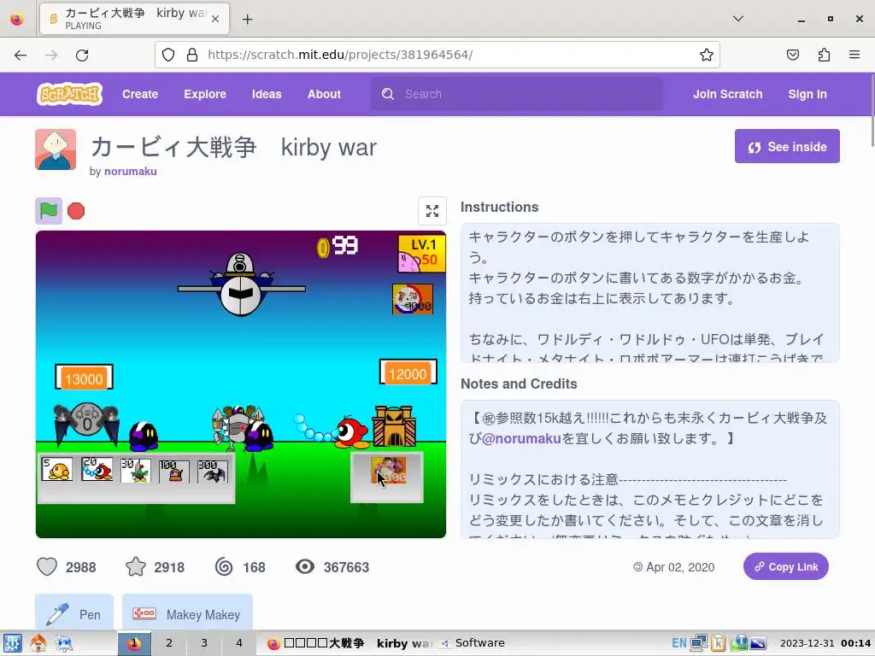The width and height of the screenshot is (875, 656).
Task: Open a new tab with the plus button
Action: (247, 20)
